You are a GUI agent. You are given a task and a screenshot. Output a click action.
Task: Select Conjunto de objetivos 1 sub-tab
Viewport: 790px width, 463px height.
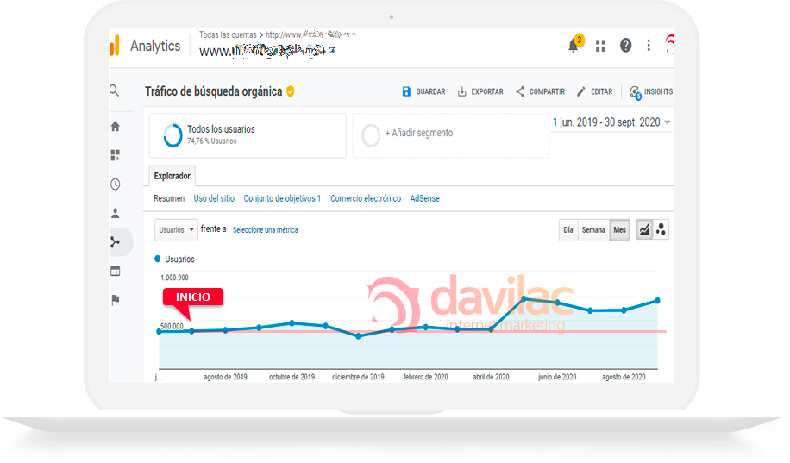282,198
